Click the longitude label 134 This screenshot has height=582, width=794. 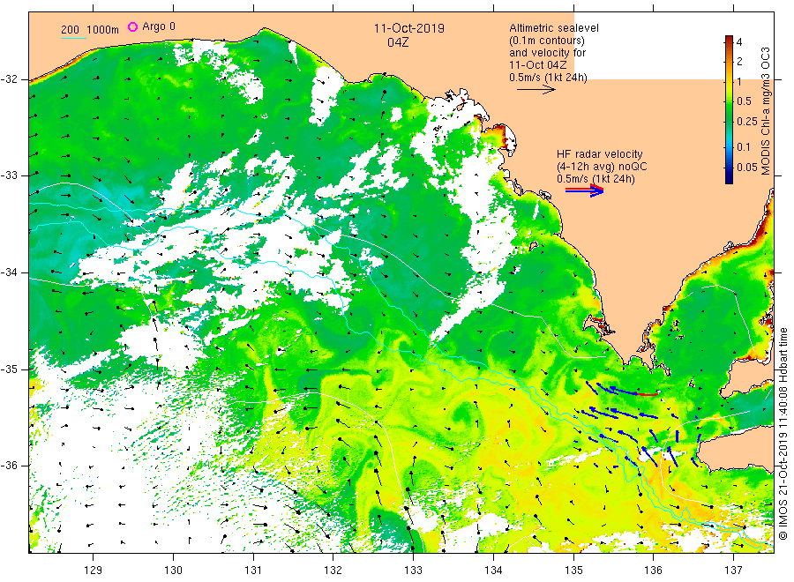click(x=493, y=571)
